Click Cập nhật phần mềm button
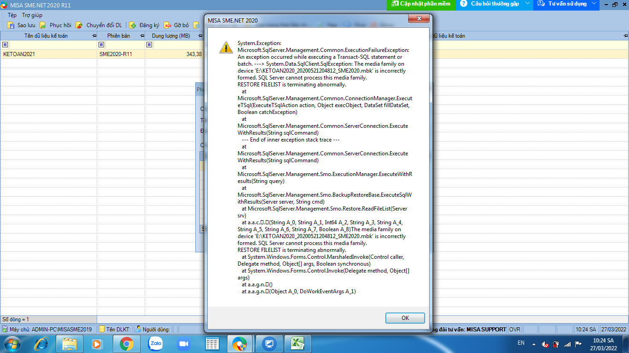Screen dimensions: 629x353 (x=421, y=4)
